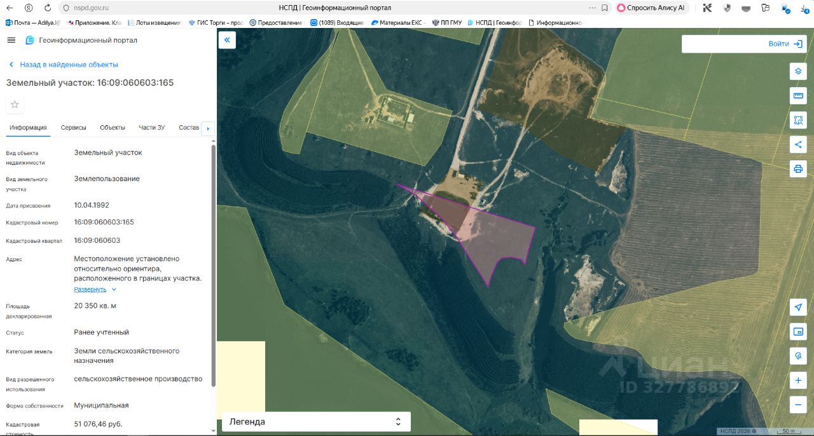This screenshot has width=814, height=436.
Task: Expand the address via Развернуть link
Action: coord(90,289)
